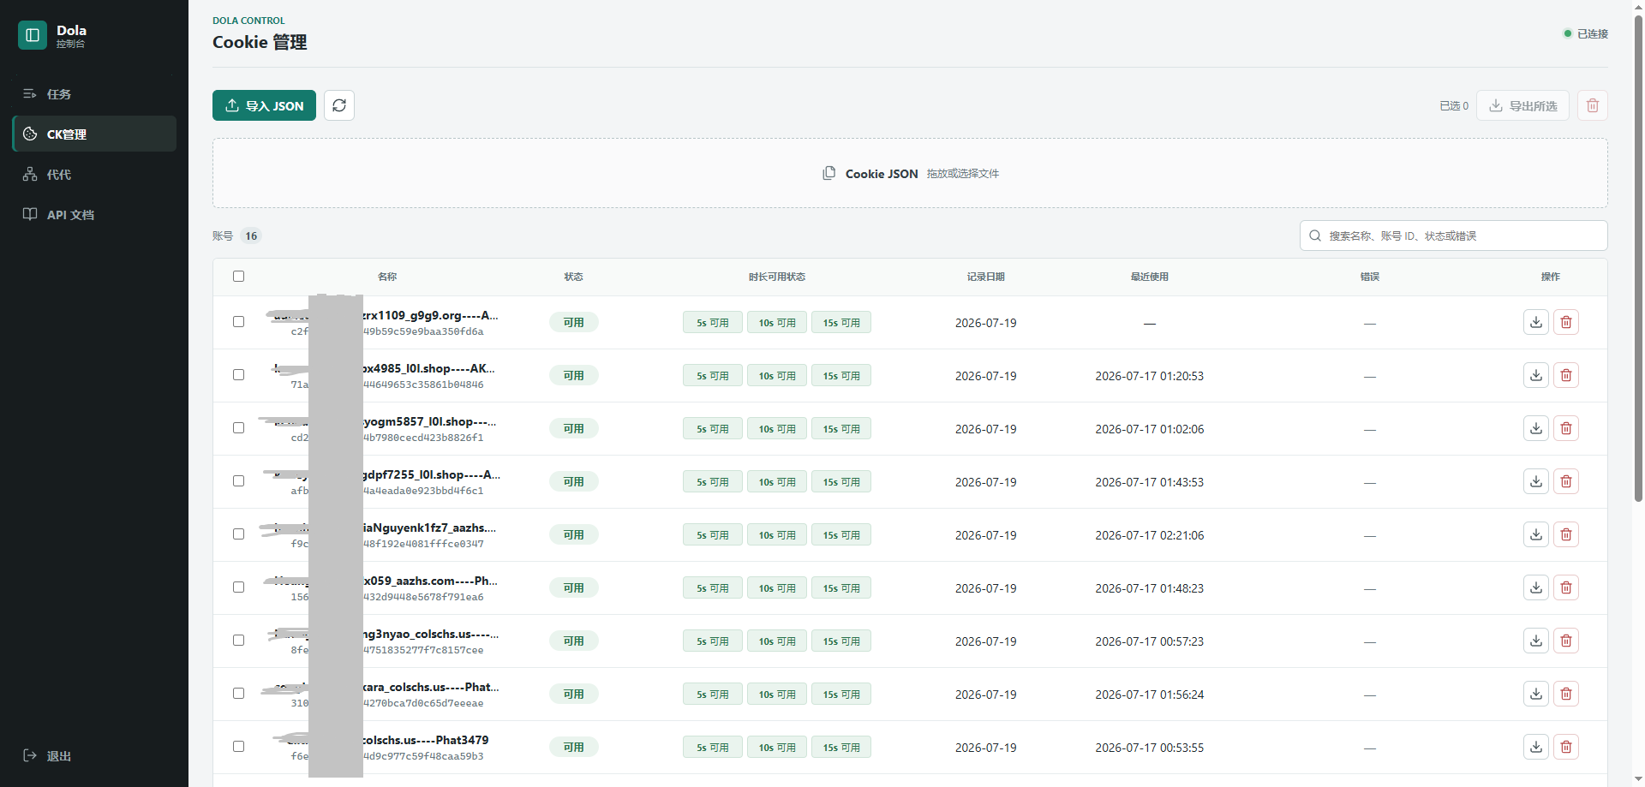The image size is (1645, 787).
Task: Select the ng3nyao_colschs.us row checkbox
Action: coord(238,640)
